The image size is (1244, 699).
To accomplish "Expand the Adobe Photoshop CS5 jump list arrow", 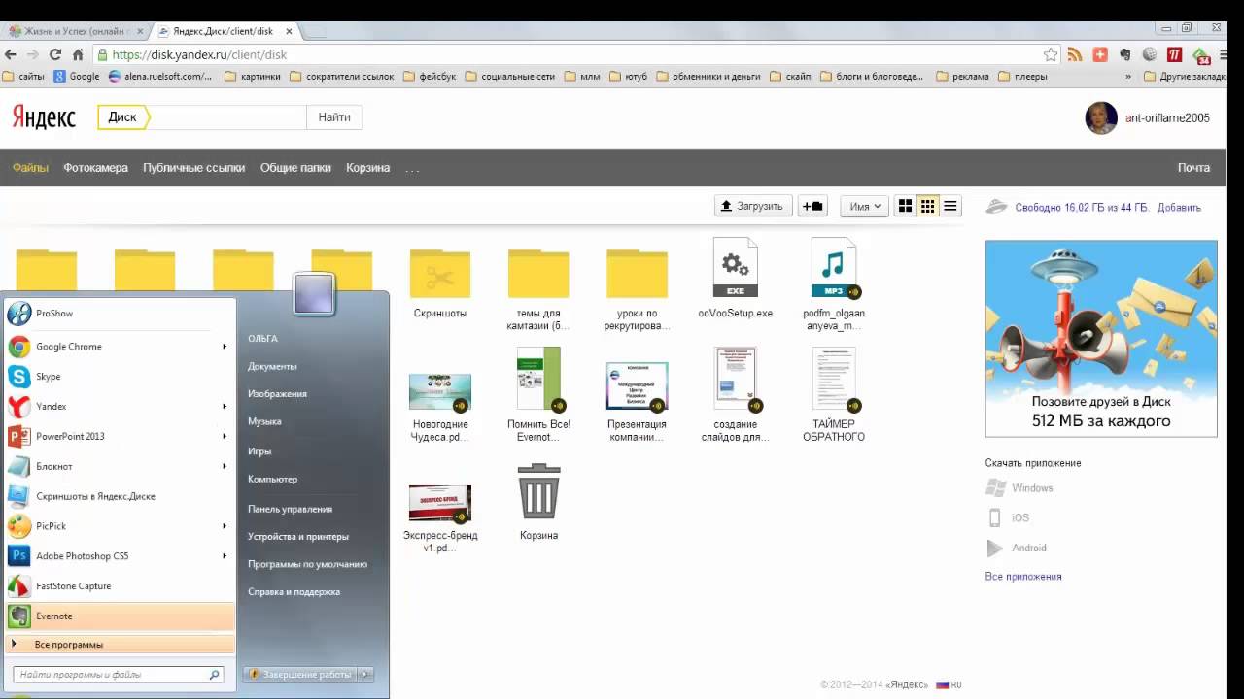I will coord(225,556).
